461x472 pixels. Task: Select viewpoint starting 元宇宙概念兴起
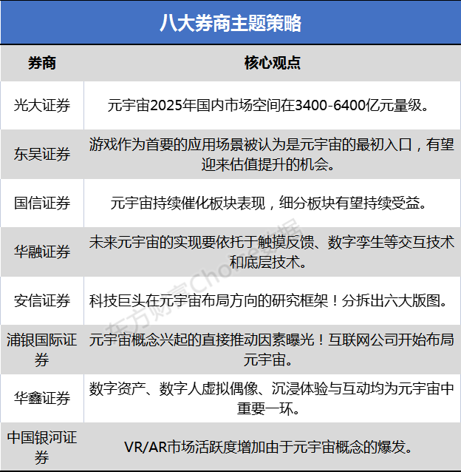click(x=272, y=350)
